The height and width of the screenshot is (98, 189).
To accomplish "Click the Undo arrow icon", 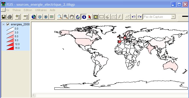I will (134, 17).
